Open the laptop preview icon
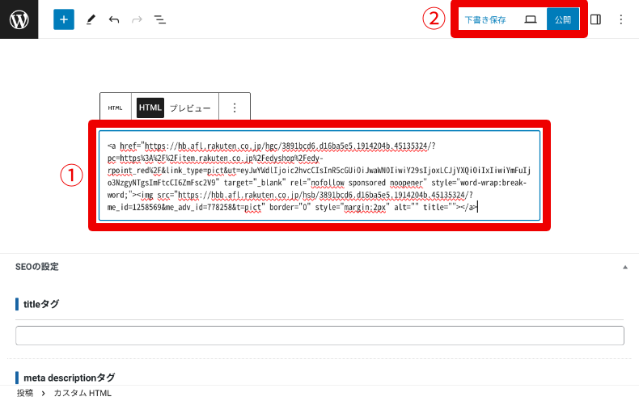The image size is (639, 401). 530,19
